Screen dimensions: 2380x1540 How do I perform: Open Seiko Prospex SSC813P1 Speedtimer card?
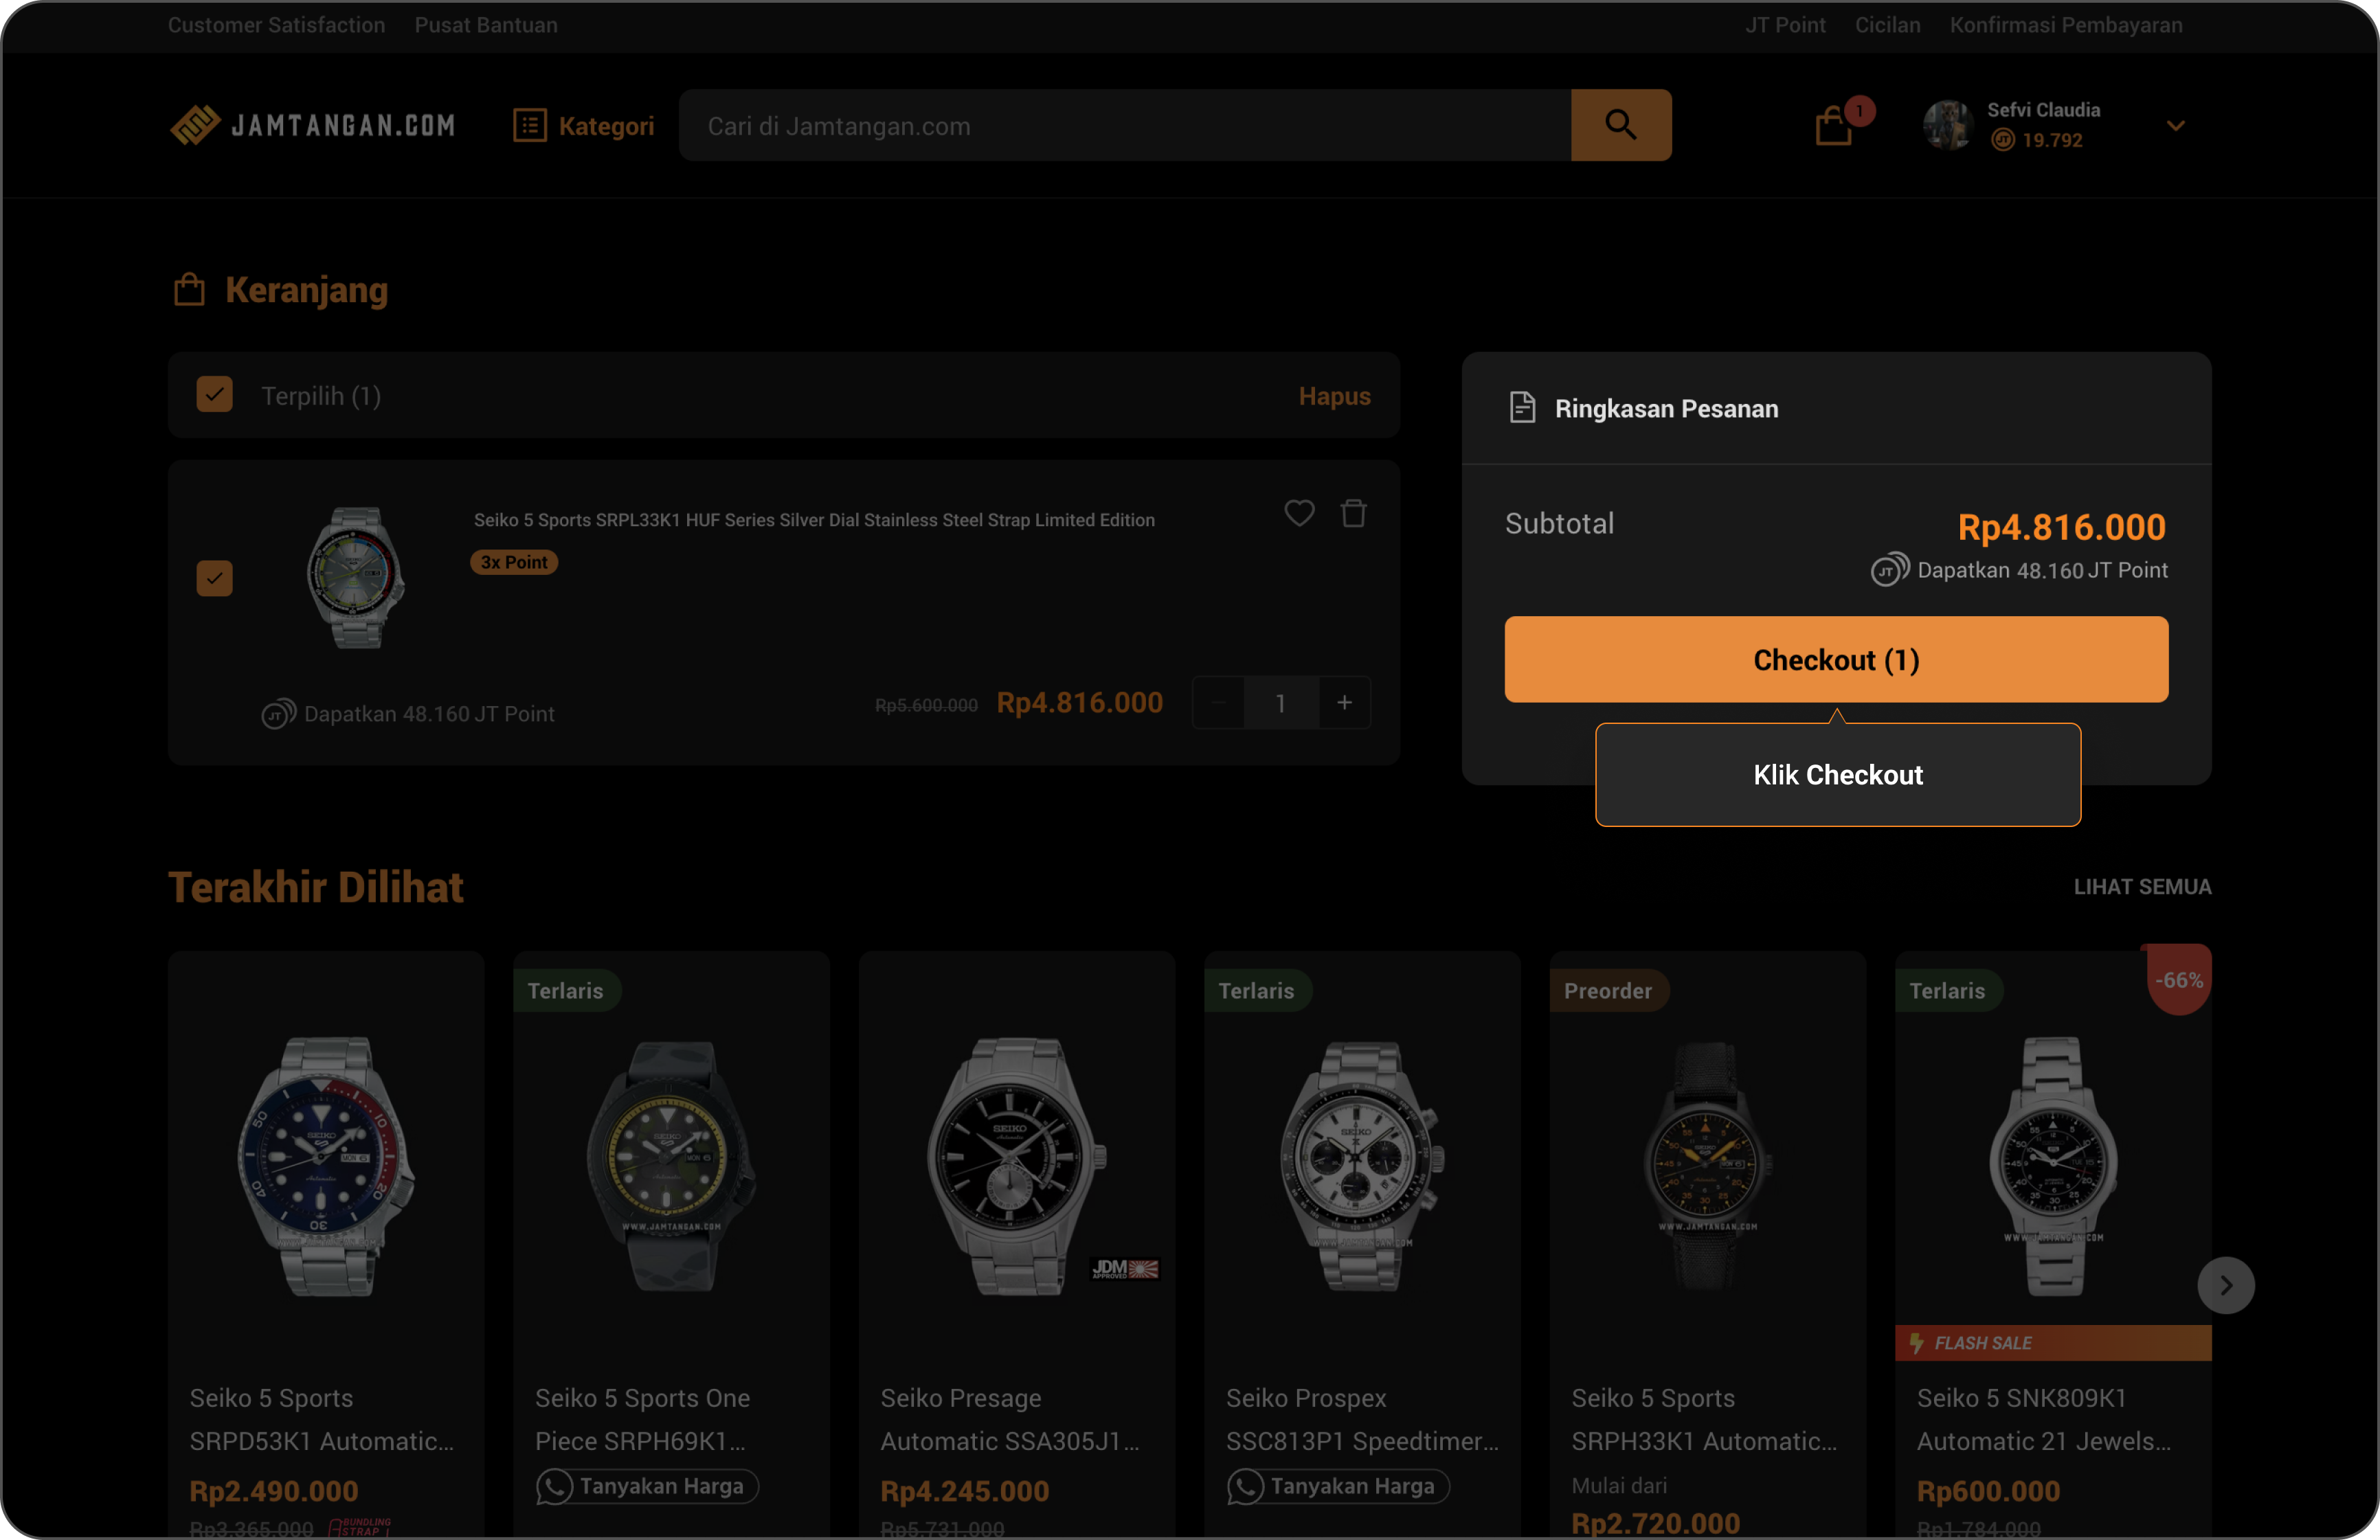[x=1362, y=1244]
